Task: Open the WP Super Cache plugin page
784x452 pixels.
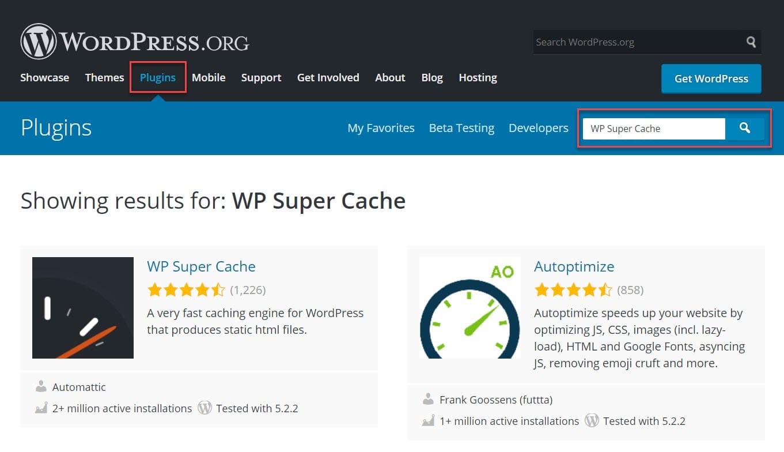Action: pos(201,266)
